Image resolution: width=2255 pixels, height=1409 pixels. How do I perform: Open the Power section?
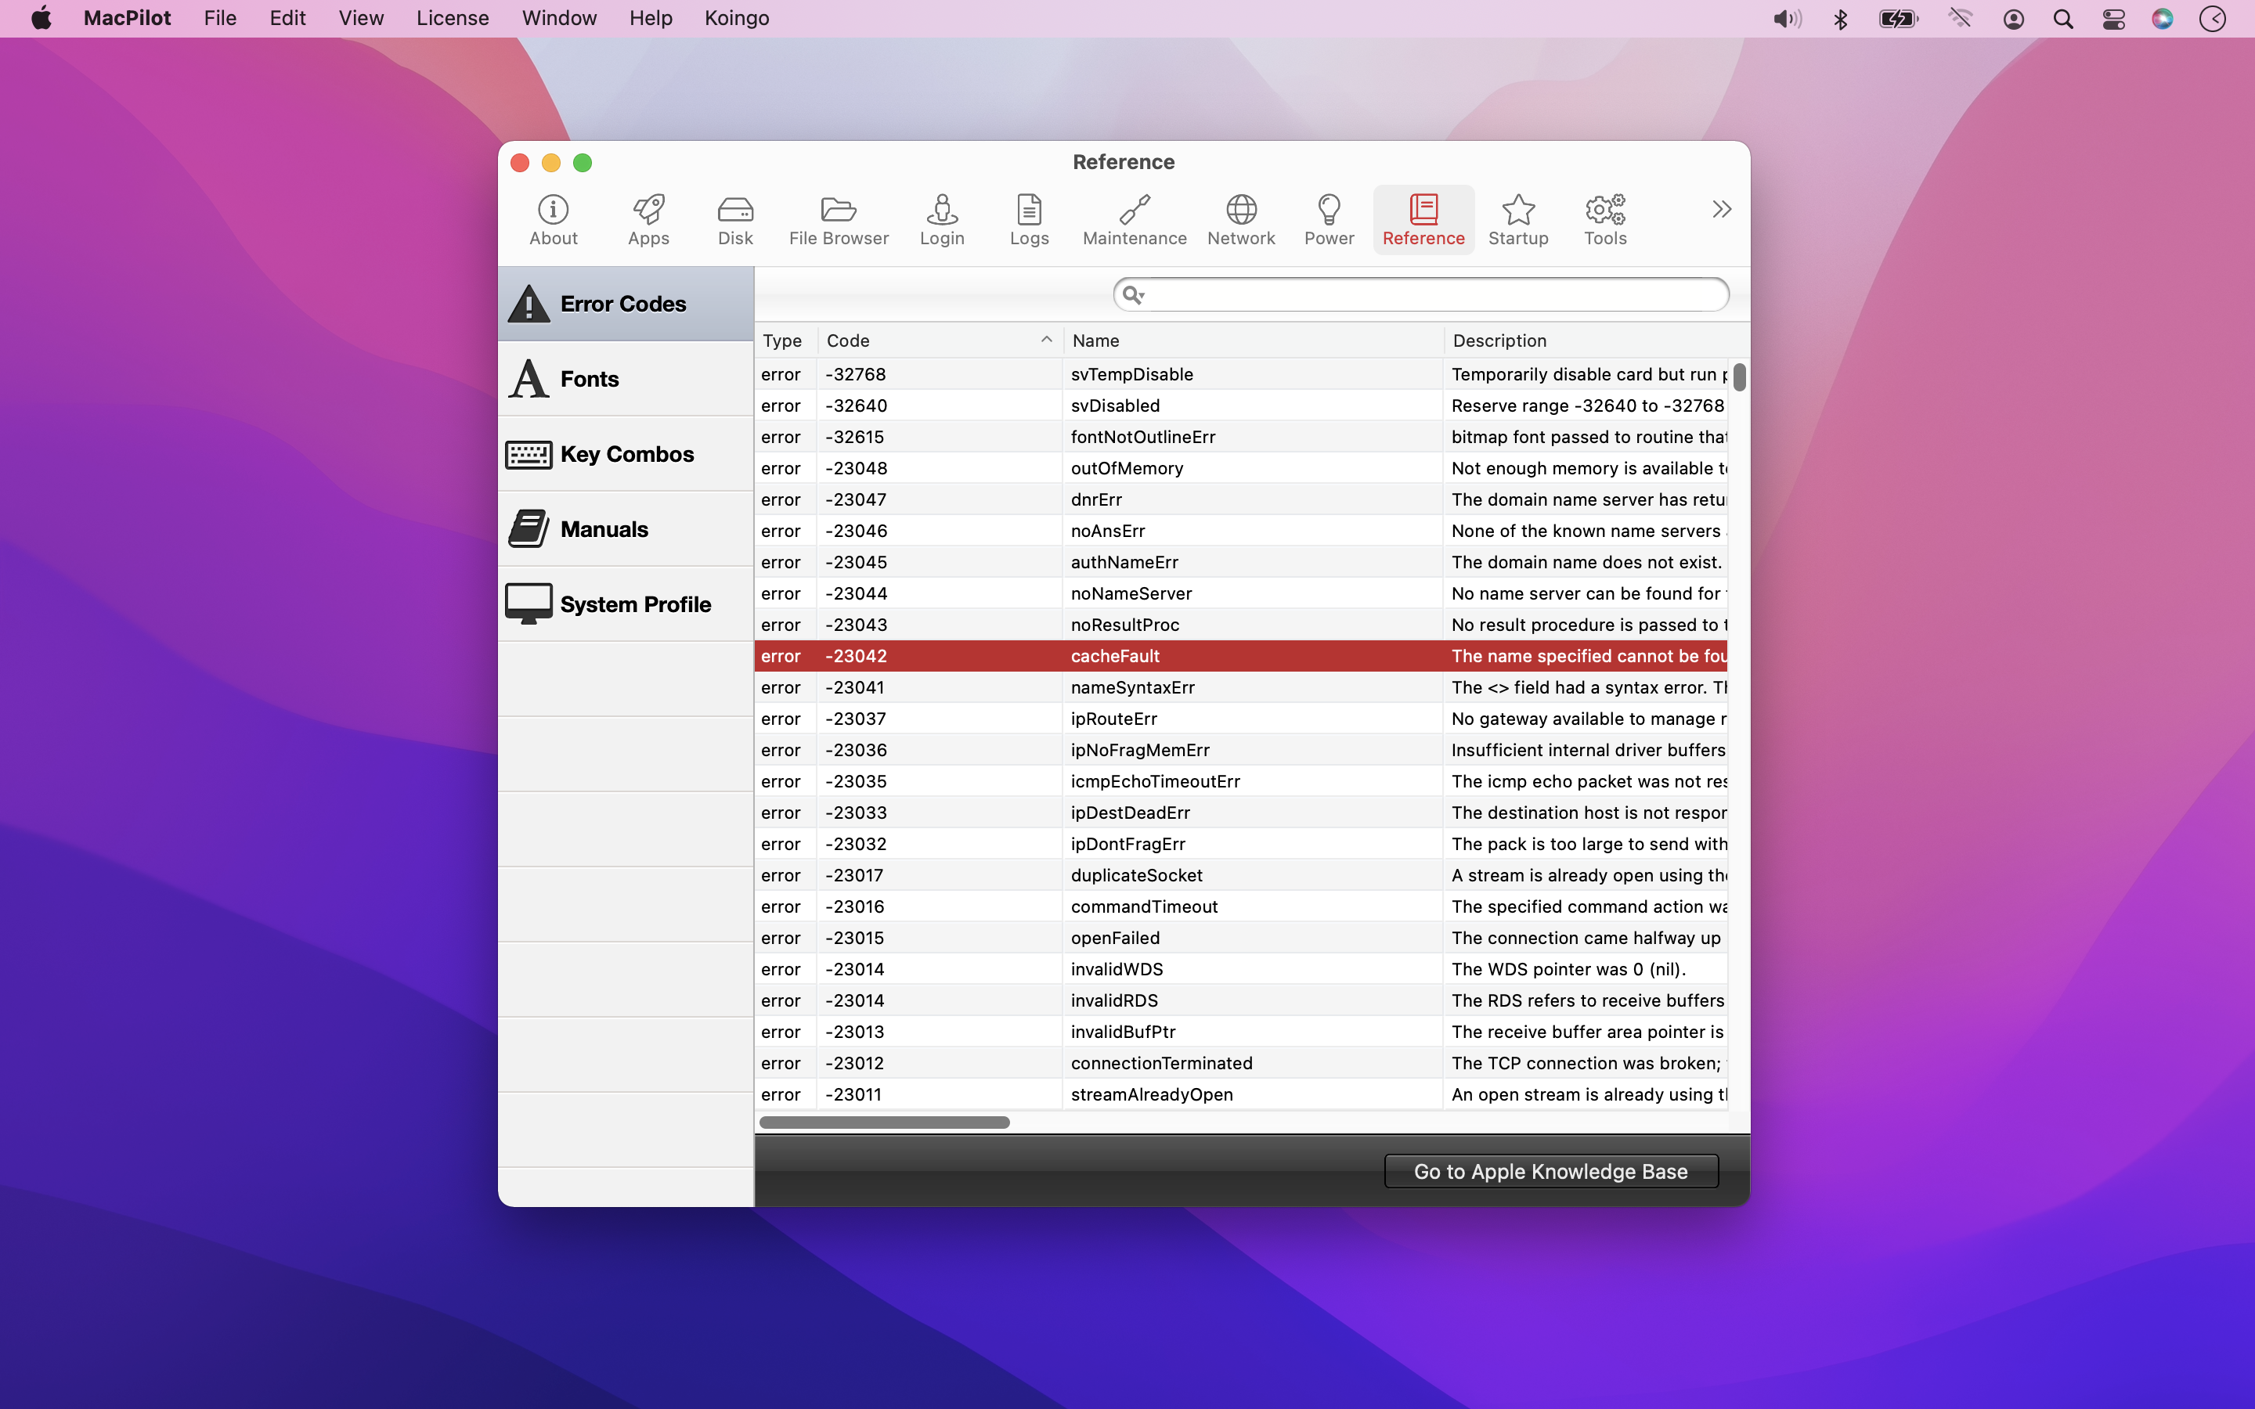click(1328, 220)
